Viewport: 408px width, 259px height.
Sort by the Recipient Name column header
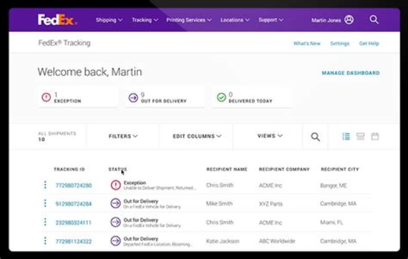pos(227,169)
